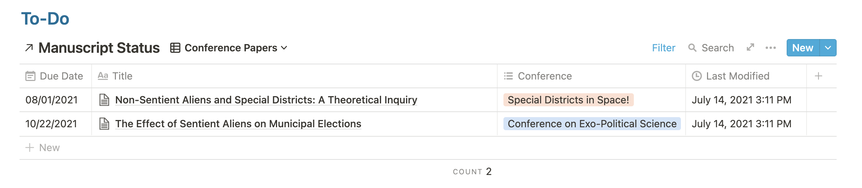Open the database as full page via expand icon
Viewport: 862px width, 188px height.
click(x=750, y=47)
